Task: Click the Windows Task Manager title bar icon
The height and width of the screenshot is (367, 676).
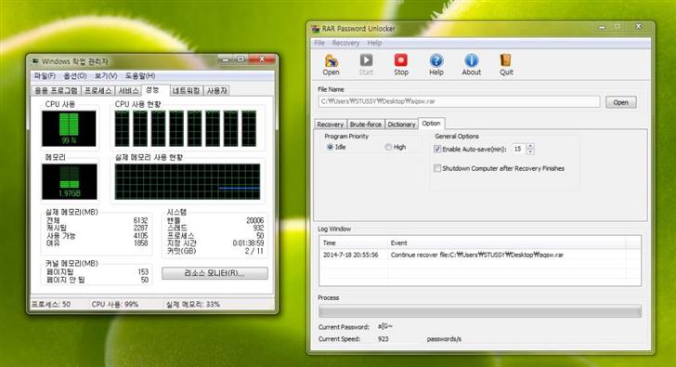Action: pyautogui.click(x=35, y=61)
